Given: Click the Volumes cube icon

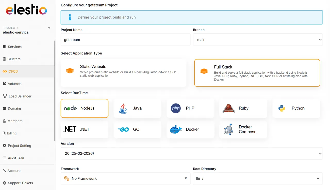Looking at the screenshot, I should point(4,84).
